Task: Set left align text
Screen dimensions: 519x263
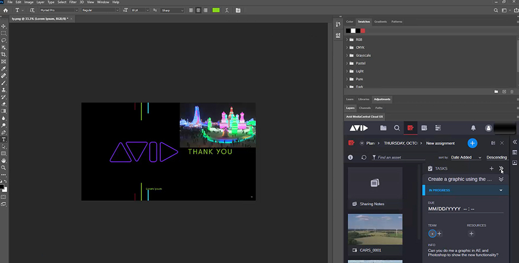Action: point(191,10)
